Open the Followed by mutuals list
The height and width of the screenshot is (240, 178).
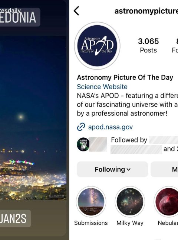coord(145,144)
